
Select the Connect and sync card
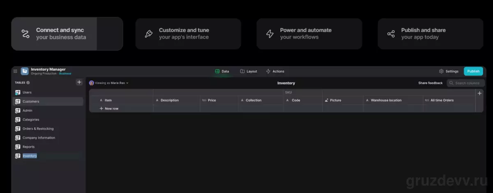coord(67,34)
